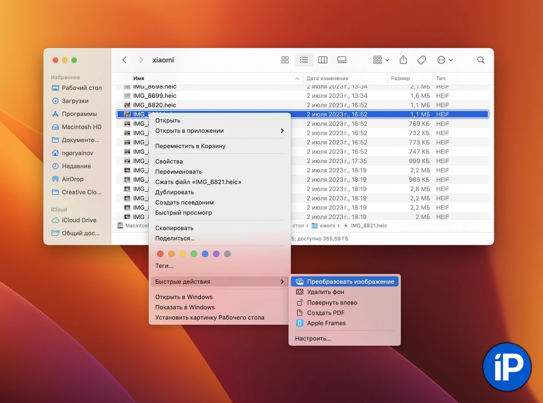Select 'Переместить в Корзину' menu item

[x=190, y=146]
